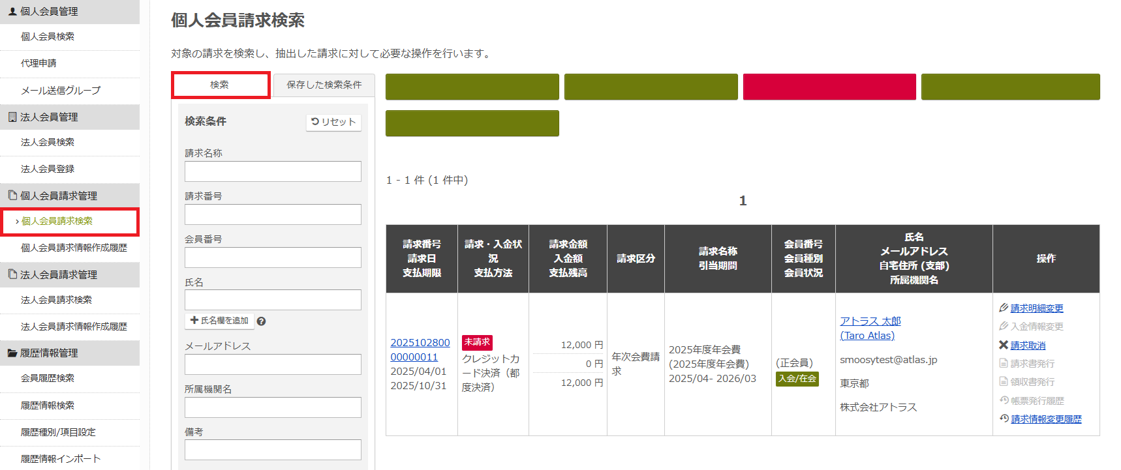Click the pencil icon beside 入金情報変更

(x=1004, y=326)
